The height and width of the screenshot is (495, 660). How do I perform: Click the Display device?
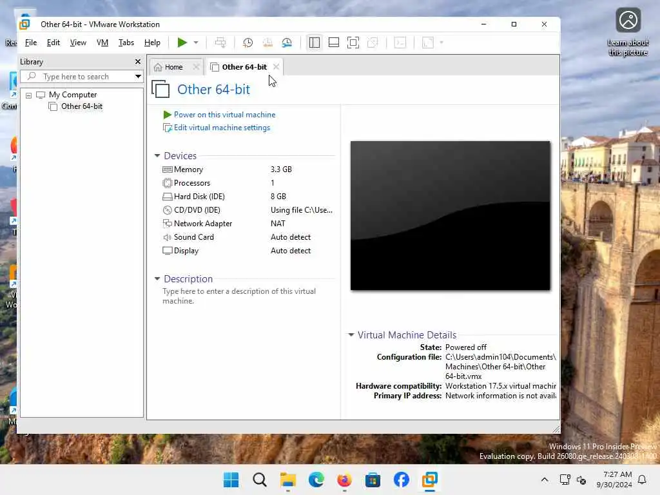click(x=186, y=251)
